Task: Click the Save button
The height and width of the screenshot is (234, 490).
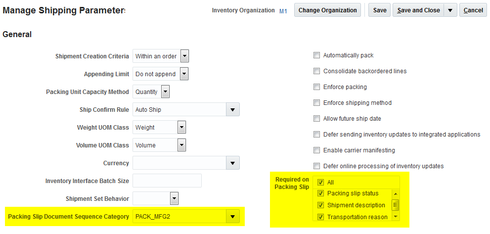Action: point(380,10)
